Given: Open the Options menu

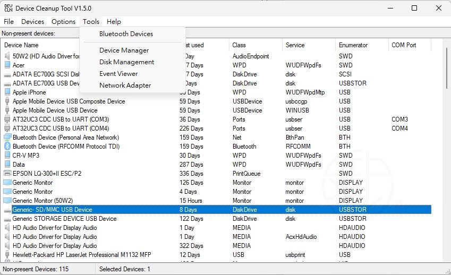Looking at the screenshot, I should 63,22.
